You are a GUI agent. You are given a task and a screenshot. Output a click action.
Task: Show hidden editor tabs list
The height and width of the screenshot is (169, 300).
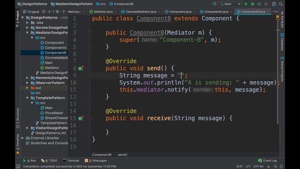(x=275, y=12)
